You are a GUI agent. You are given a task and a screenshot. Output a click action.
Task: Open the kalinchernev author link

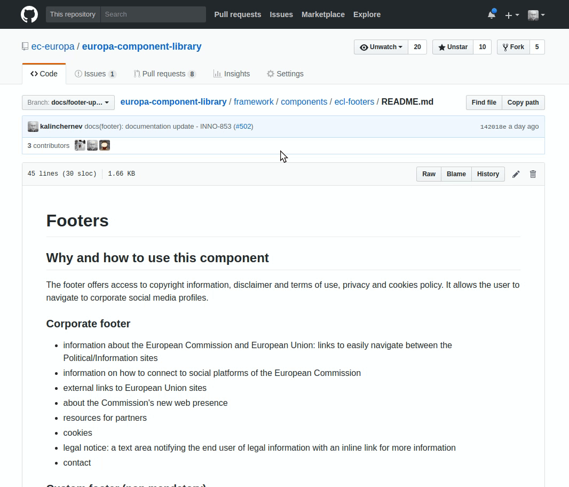click(61, 127)
